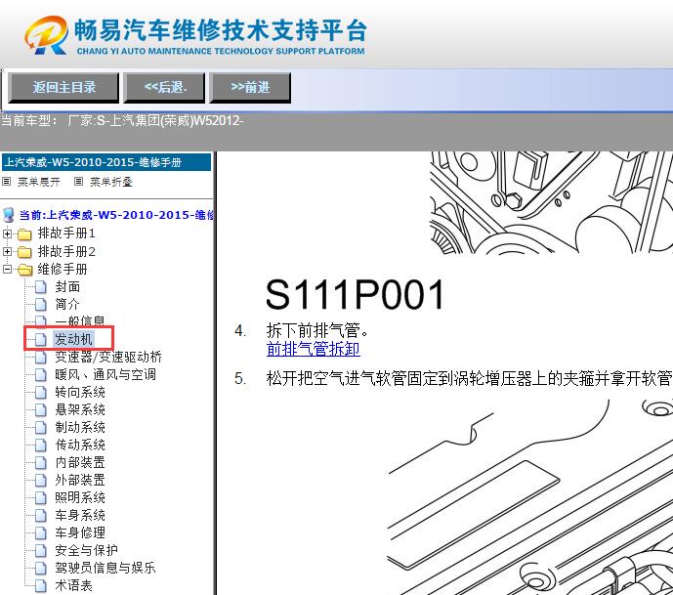This screenshot has width=673, height=595.
Task: Click the document icon beside 车身修理
Action: tap(41, 533)
